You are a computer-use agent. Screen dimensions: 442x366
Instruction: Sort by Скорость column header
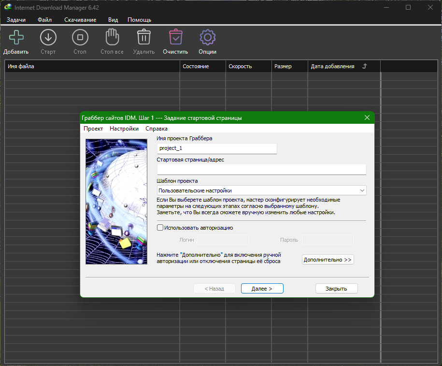[248, 66]
